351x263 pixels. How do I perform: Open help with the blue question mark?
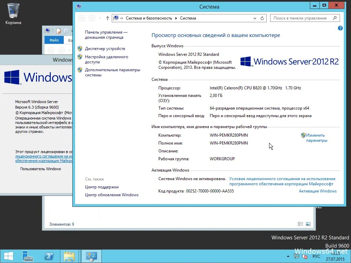[340, 28]
